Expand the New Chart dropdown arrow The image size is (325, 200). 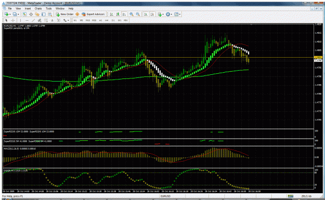coord(10,15)
